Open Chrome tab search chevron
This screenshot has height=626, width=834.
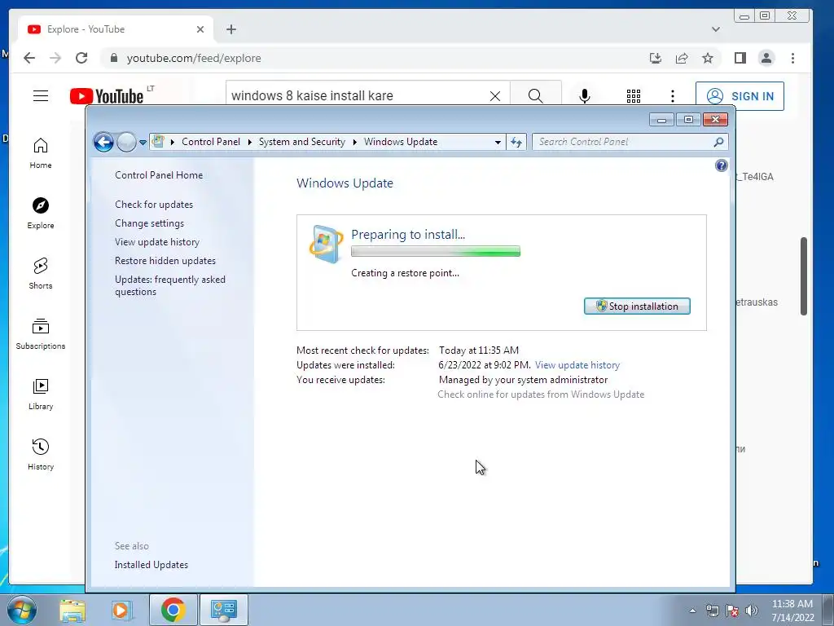click(716, 29)
